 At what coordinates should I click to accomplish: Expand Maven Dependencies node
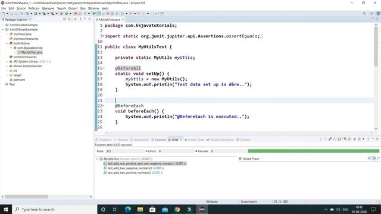(7, 66)
